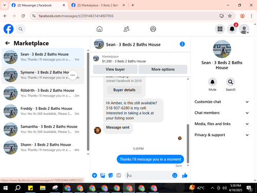Reload the page with browser refresh icon
This screenshot has height=193, width=257.
[23, 16]
